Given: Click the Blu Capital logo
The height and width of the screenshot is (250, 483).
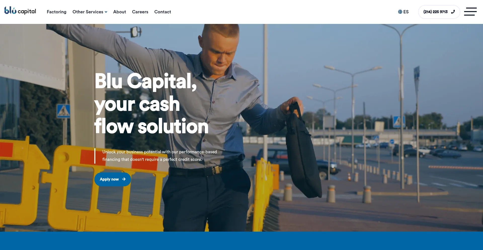Looking at the screenshot, I should pyautogui.click(x=20, y=11).
